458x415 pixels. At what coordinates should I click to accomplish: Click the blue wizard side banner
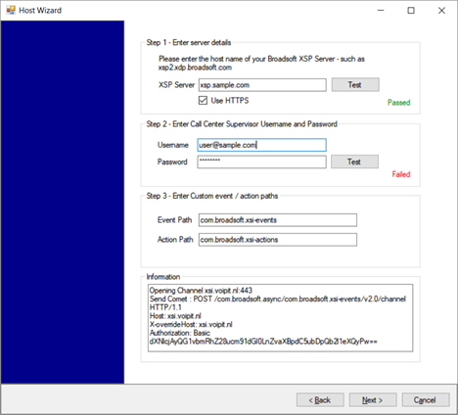[x=63, y=203]
